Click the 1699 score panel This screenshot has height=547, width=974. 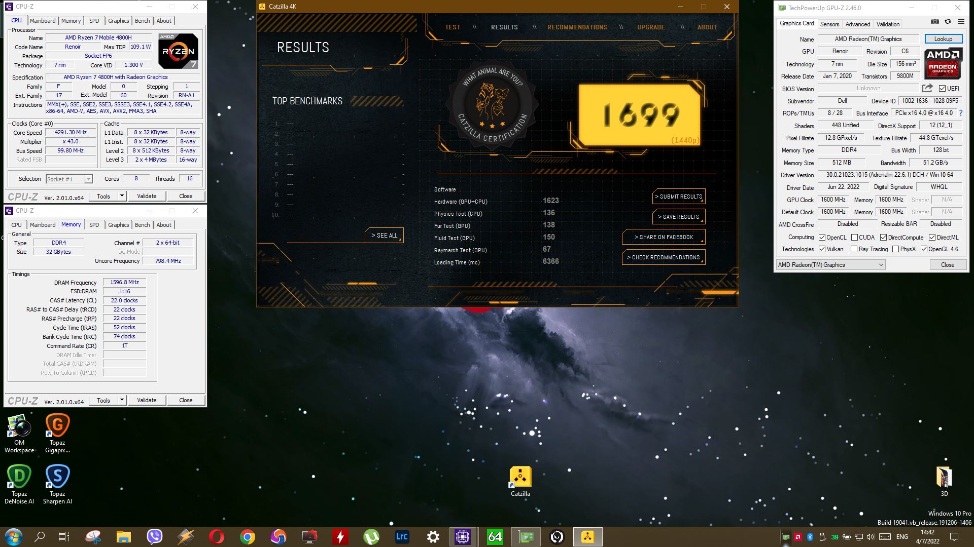[x=640, y=115]
